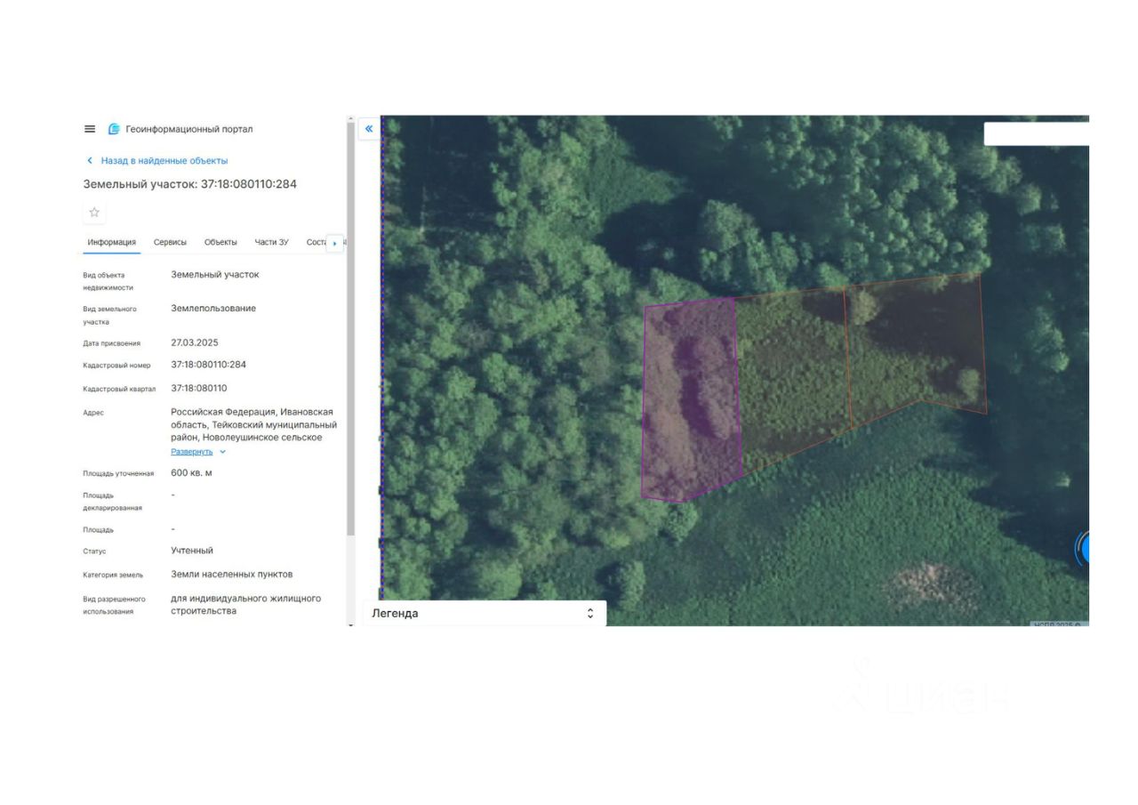Open the Объекты tab
The image size is (1138, 805).
[220, 242]
